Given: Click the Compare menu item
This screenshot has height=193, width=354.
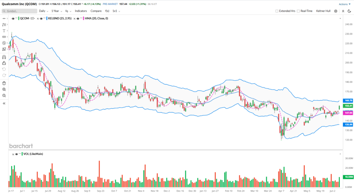Looking at the screenshot, I should [x=96, y=11].
